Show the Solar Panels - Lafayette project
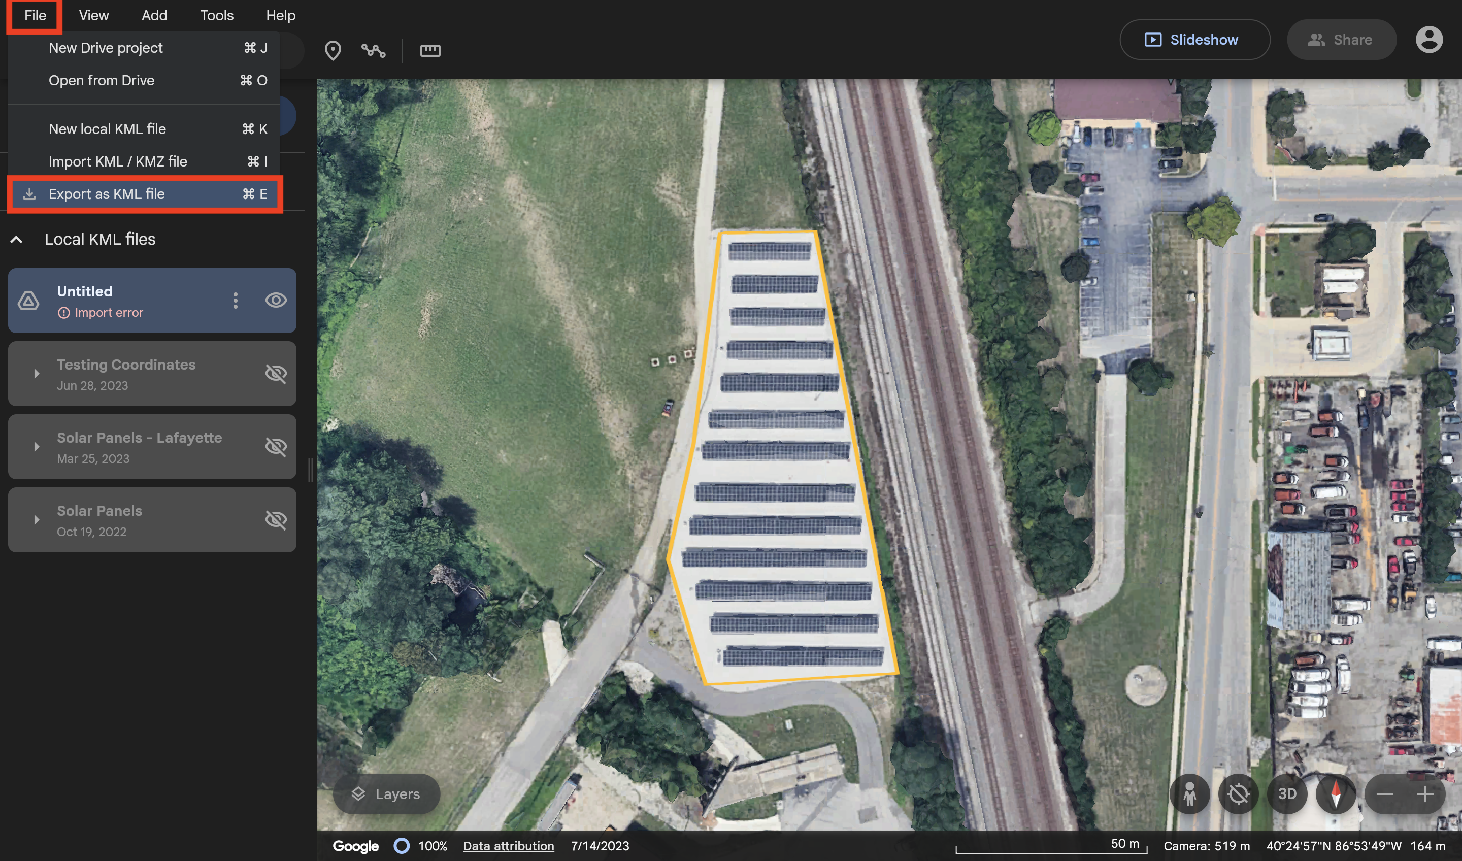Screen dimensions: 1462x861 276,447
